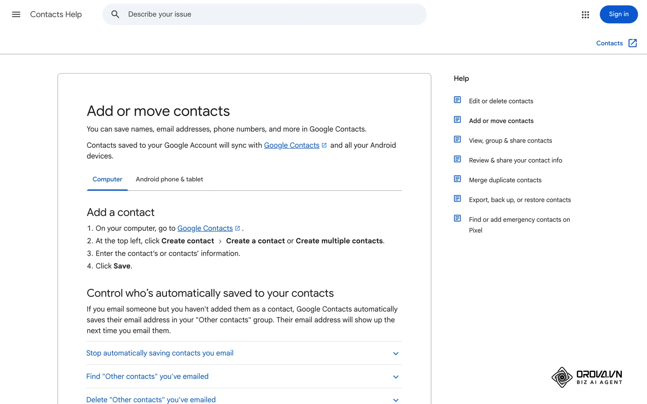Open the hamburger main menu
Viewport: 647px width, 404px height.
(16, 15)
